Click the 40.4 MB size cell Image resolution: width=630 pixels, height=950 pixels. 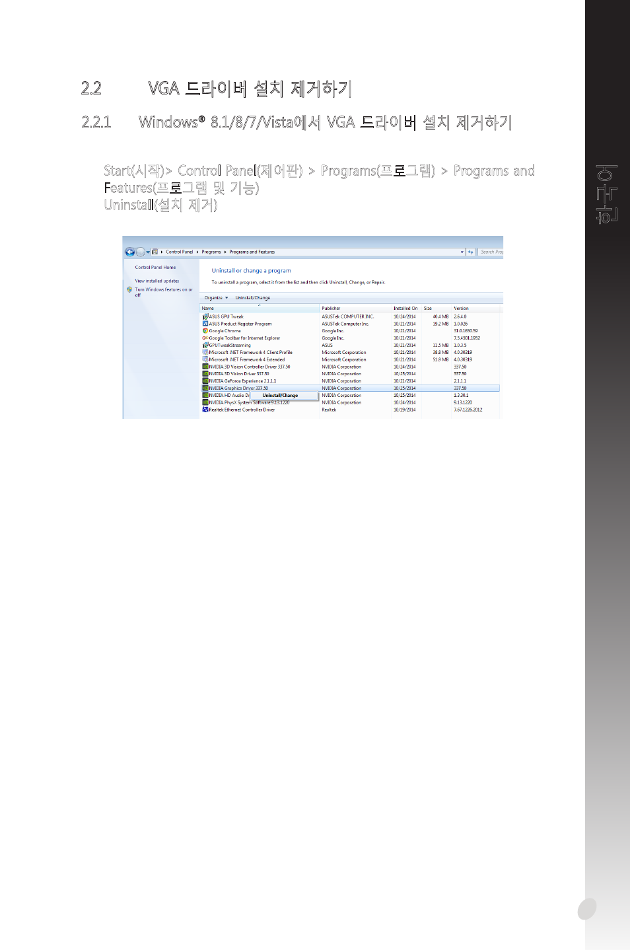[x=440, y=316]
